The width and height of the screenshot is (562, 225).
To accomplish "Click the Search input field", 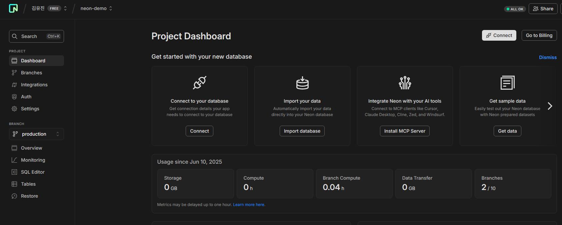I will 36,36.
